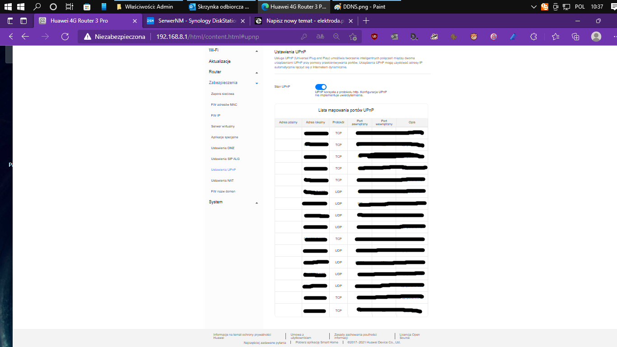Collapse the Zabezpieczenia section arrow
Image resolution: width=617 pixels, height=347 pixels.
(257, 84)
